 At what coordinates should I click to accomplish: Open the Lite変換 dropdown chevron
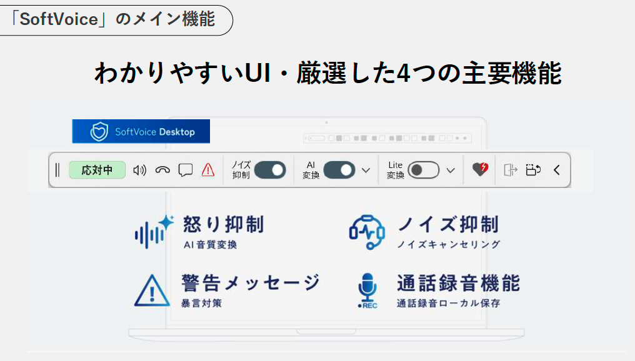coord(450,170)
